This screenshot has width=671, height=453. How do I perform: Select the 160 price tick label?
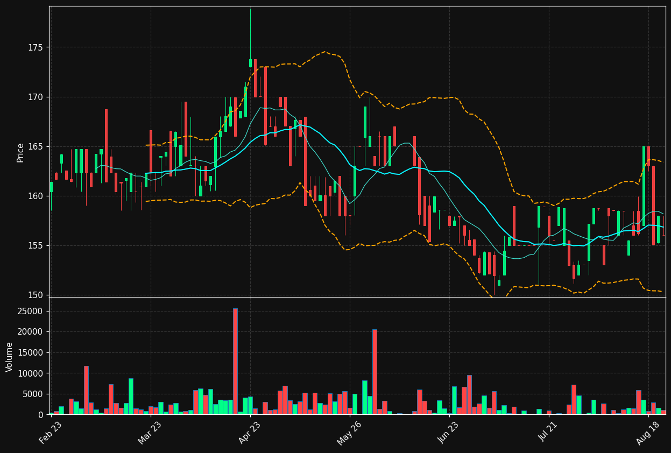coord(36,196)
